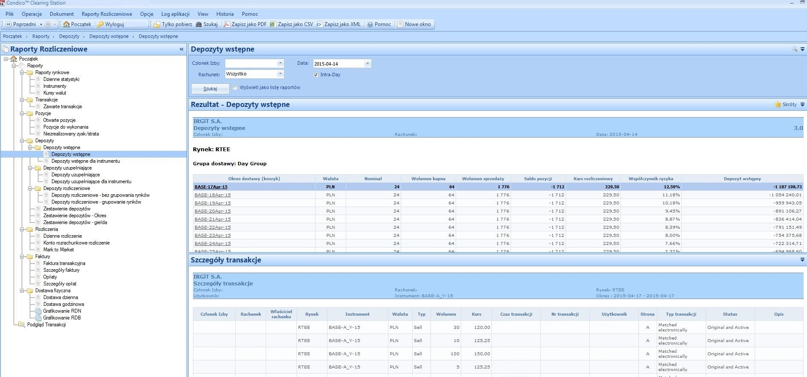The height and width of the screenshot is (377, 807).
Task: Click Raporty in the breadcrumb
Action: click(x=41, y=36)
